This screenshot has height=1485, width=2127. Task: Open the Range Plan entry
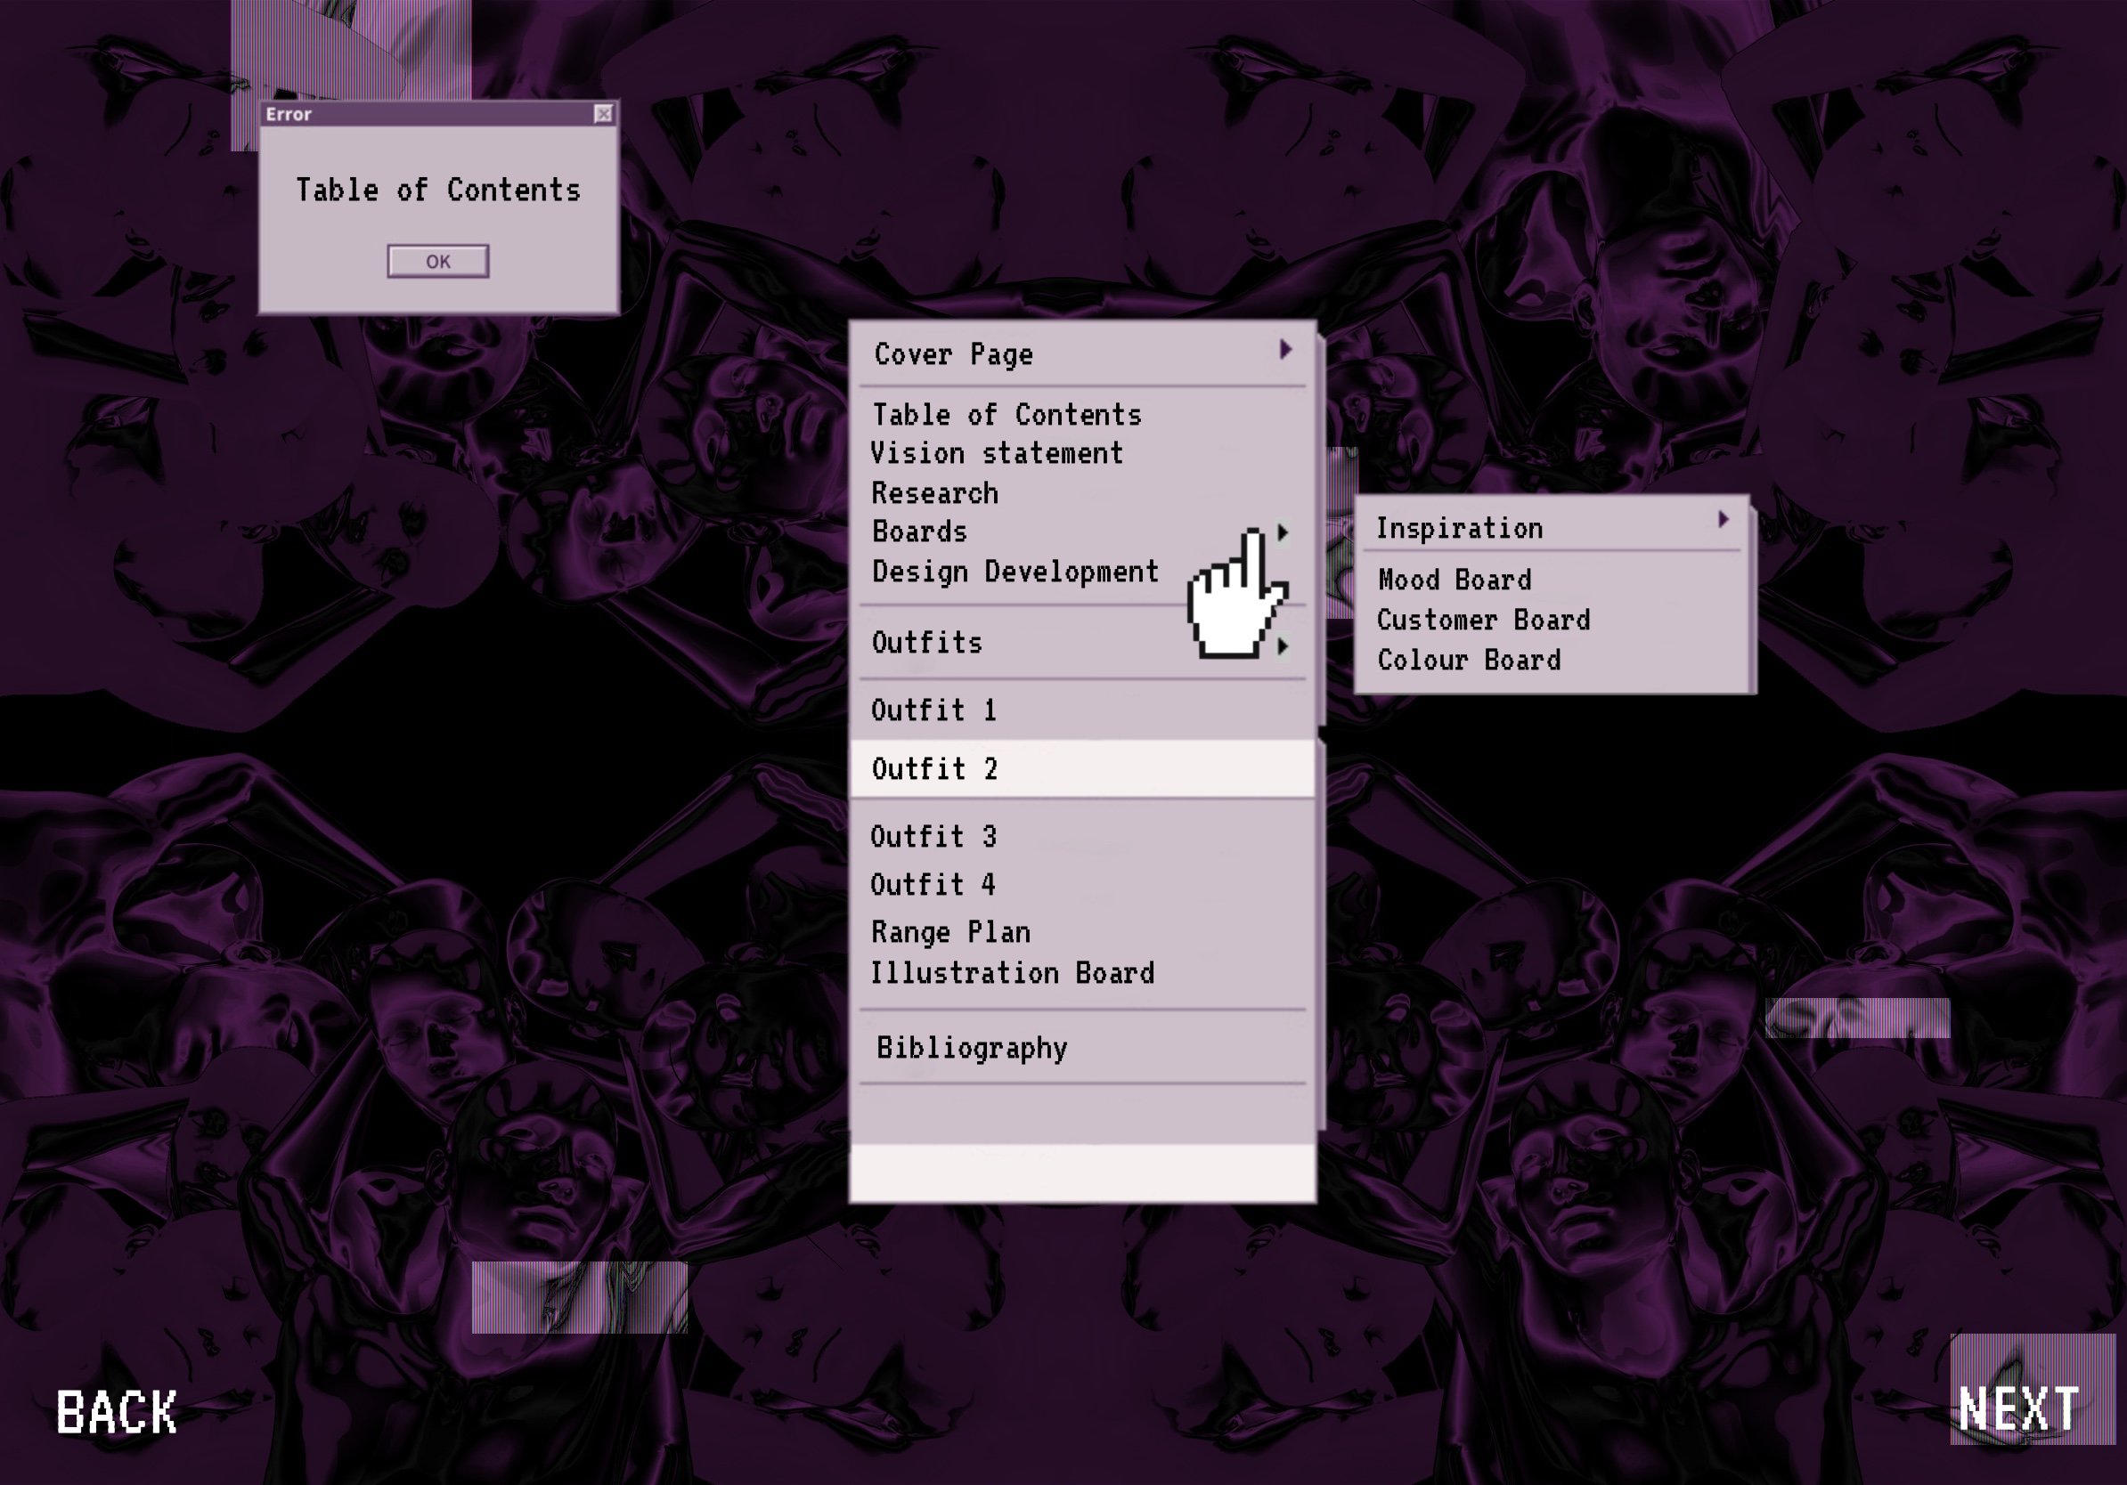coord(950,932)
